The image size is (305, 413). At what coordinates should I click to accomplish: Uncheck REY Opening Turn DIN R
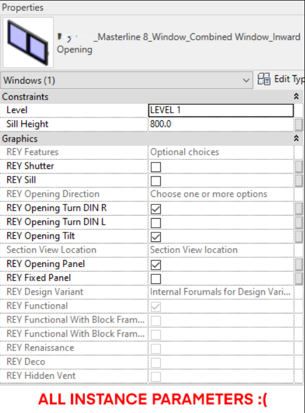click(x=156, y=209)
